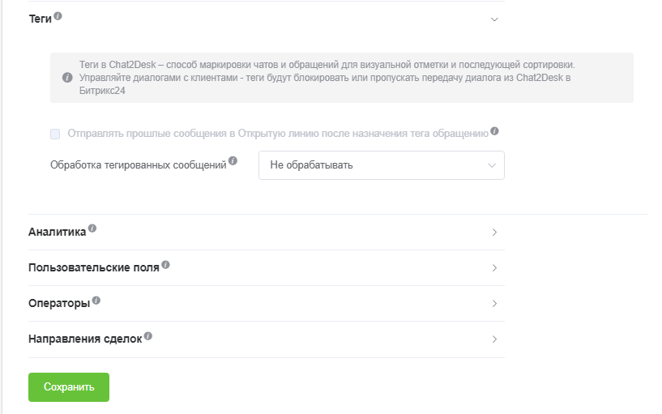
Task: Click the Теги section heading text
Action: pyautogui.click(x=40, y=19)
